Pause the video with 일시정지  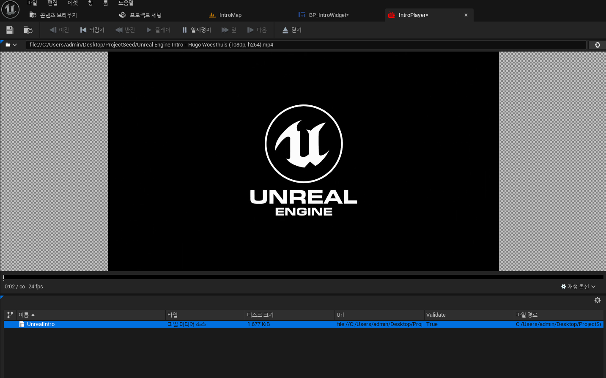197,30
